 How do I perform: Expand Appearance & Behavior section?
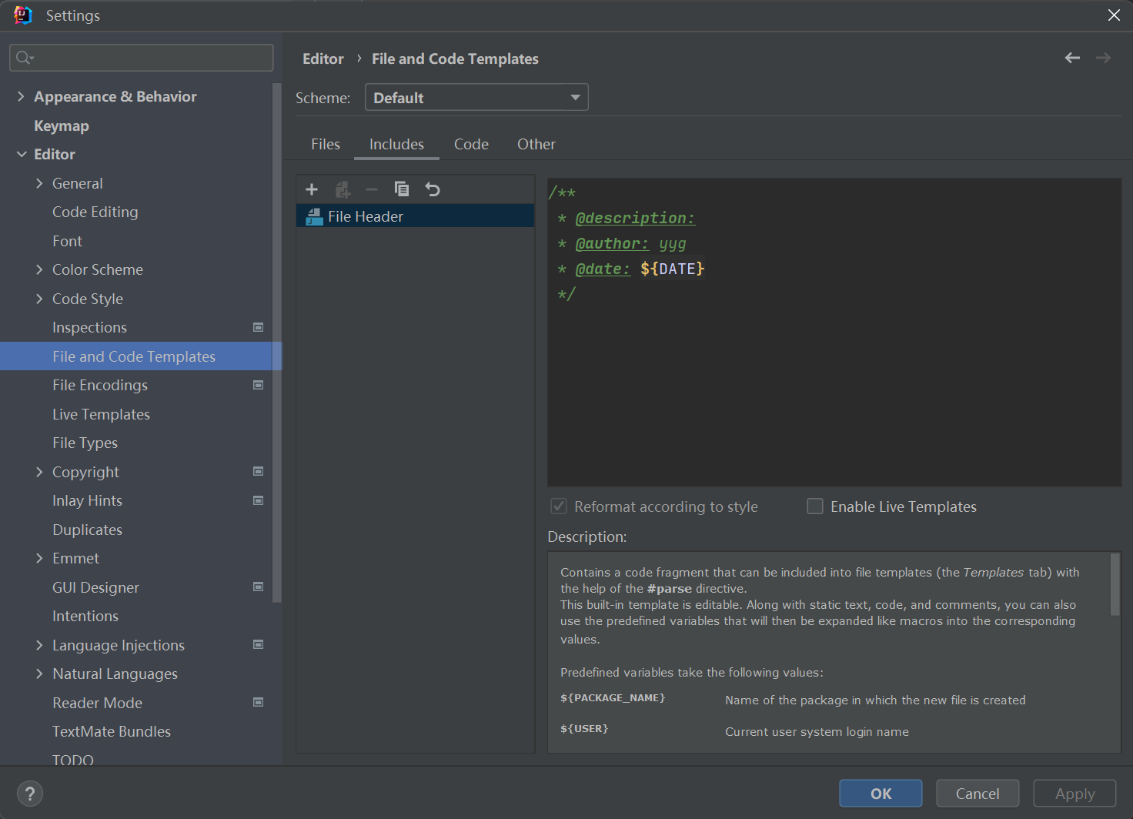point(21,96)
